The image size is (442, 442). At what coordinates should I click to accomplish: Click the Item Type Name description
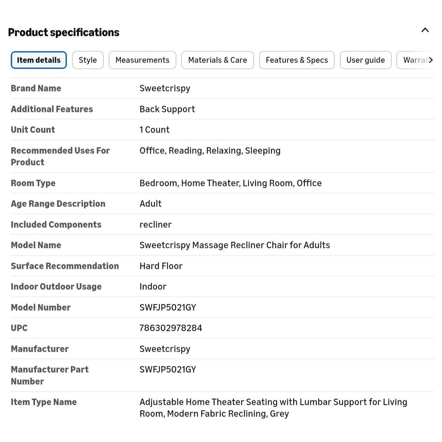[x=273, y=407]
